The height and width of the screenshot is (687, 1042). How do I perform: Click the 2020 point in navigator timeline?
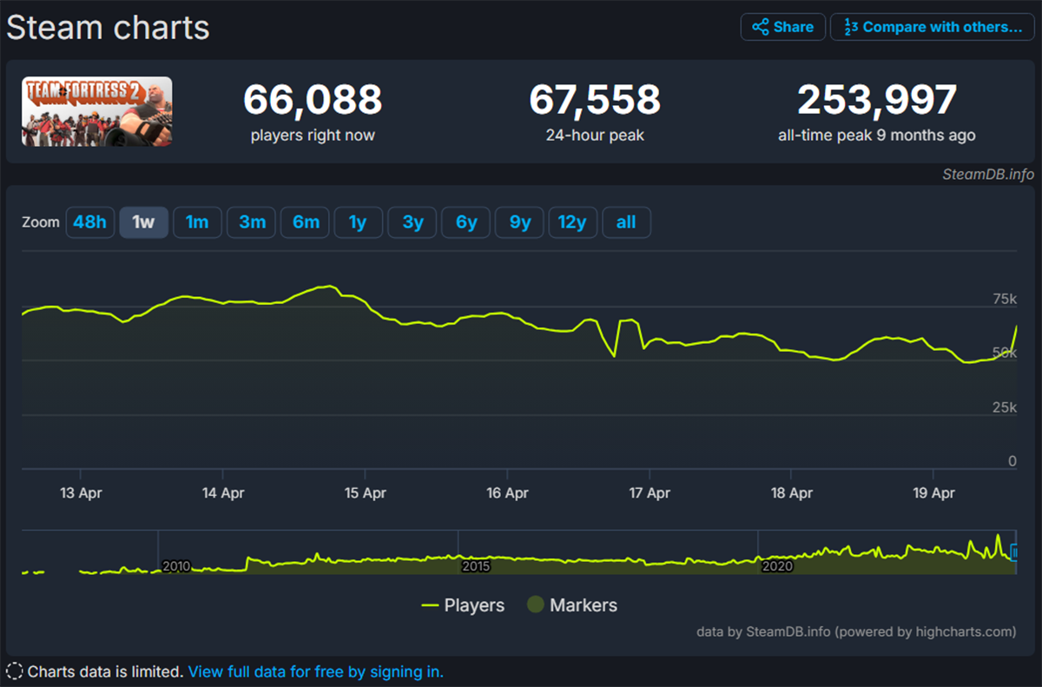pos(777,566)
